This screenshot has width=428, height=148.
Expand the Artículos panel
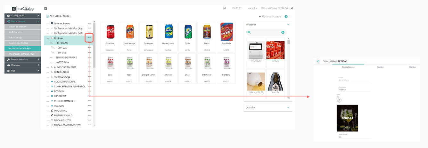[268, 108]
